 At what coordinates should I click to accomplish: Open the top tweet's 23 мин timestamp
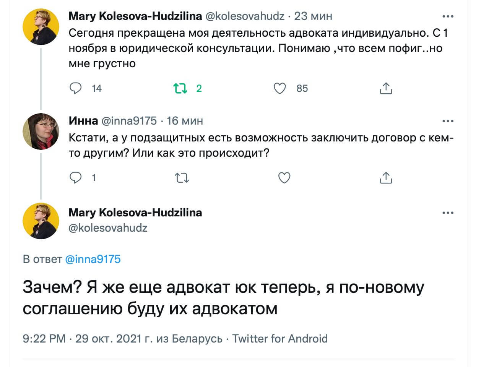point(313,16)
